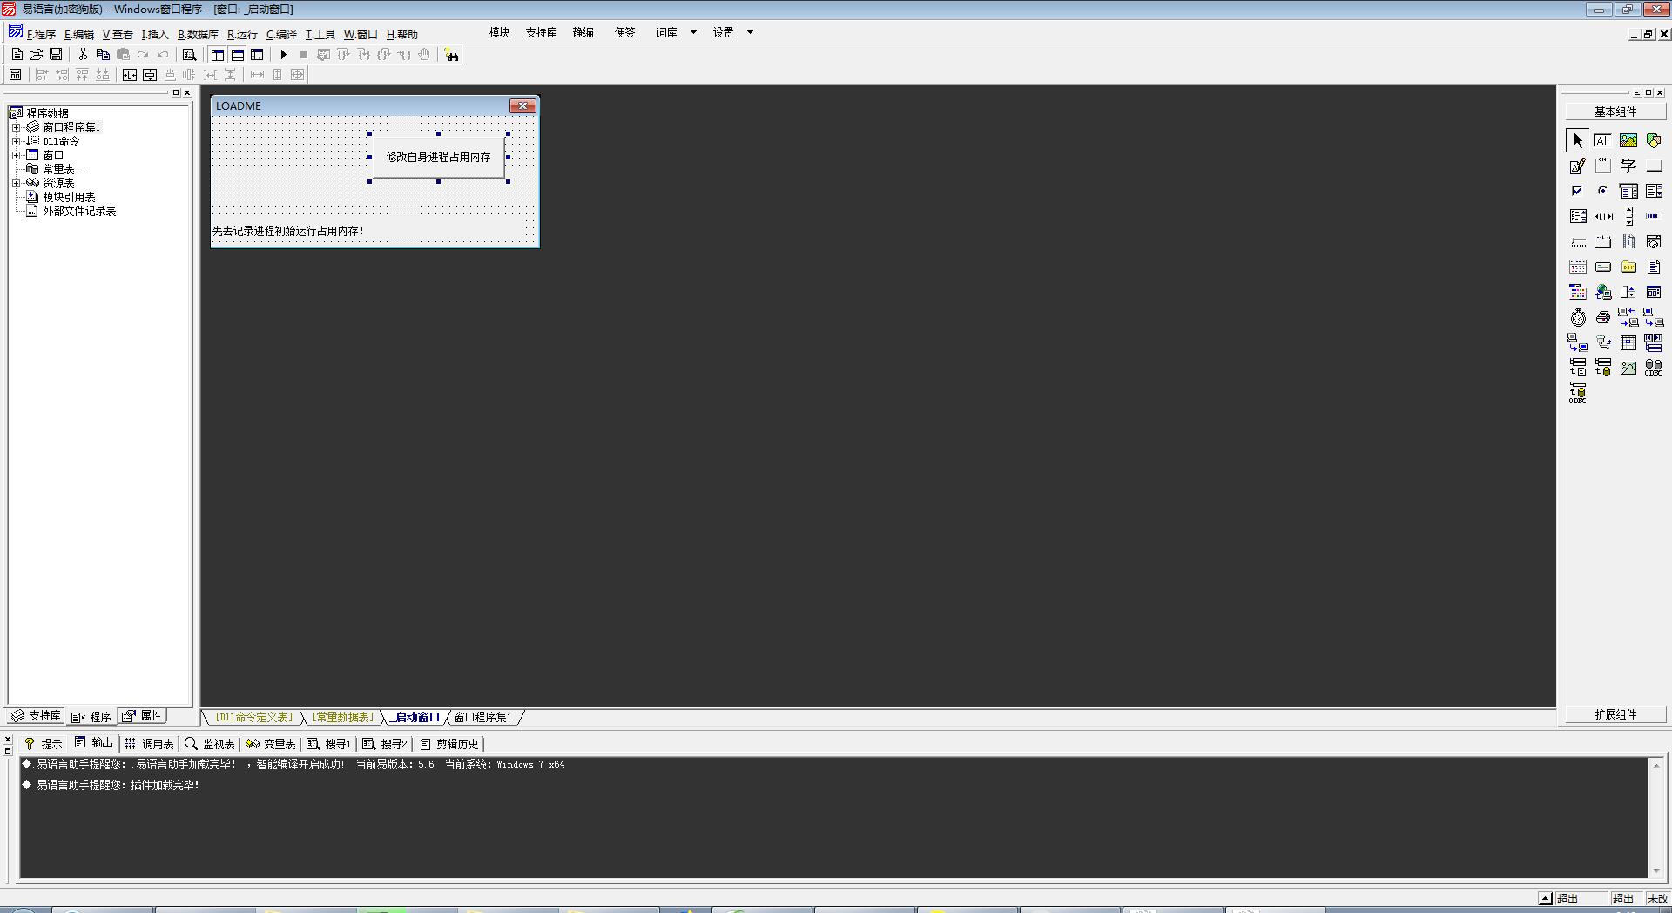Select the 修改自身进程占用内存 button in form
The width and height of the screenshot is (1672, 913).
point(438,157)
